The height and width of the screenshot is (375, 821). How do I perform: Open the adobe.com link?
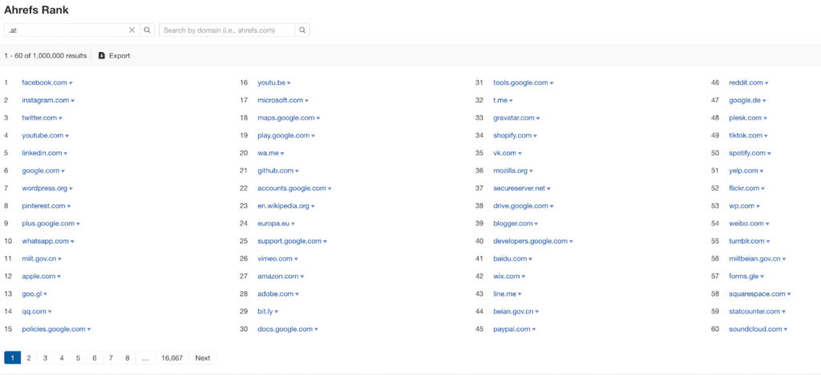tap(276, 294)
